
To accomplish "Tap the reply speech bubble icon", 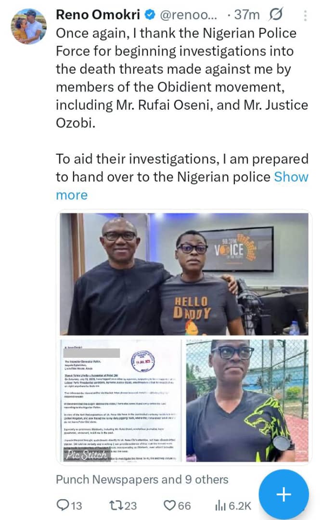I will [64, 505].
